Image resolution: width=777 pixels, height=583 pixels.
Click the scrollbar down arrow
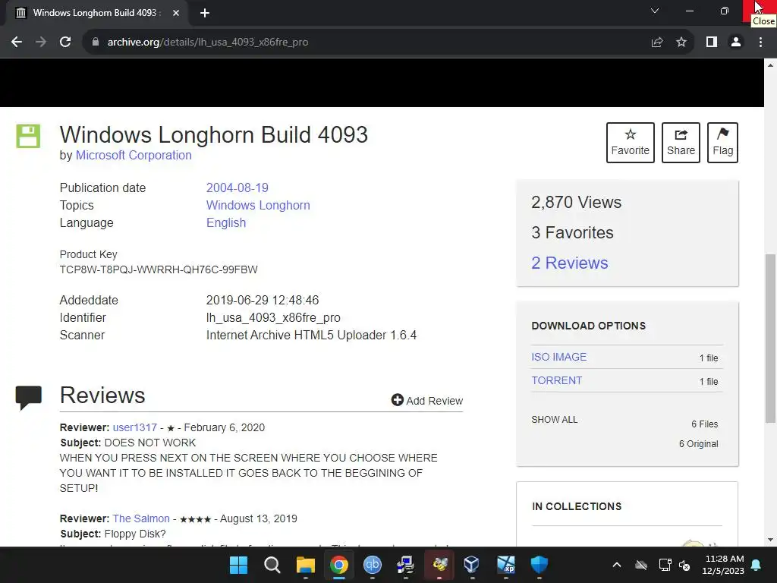[x=770, y=540]
